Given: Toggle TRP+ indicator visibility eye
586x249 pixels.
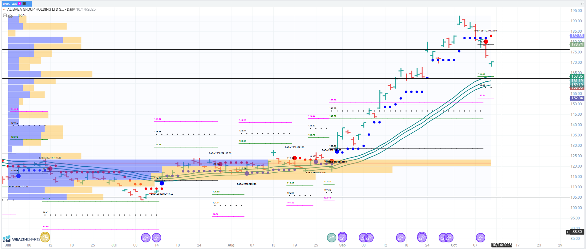Looking at the screenshot, I should tap(10, 16).
